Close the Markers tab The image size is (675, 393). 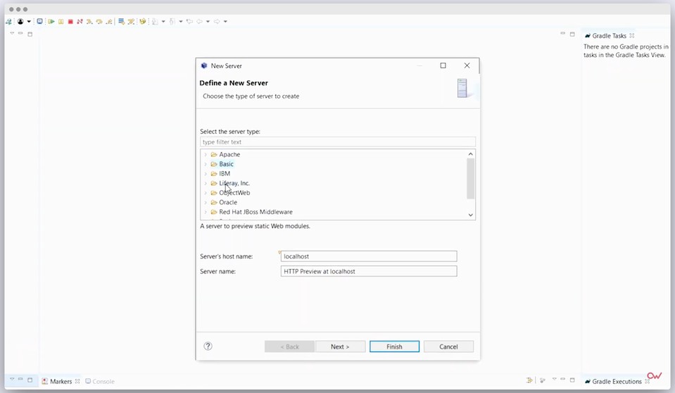(x=77, y=381)
